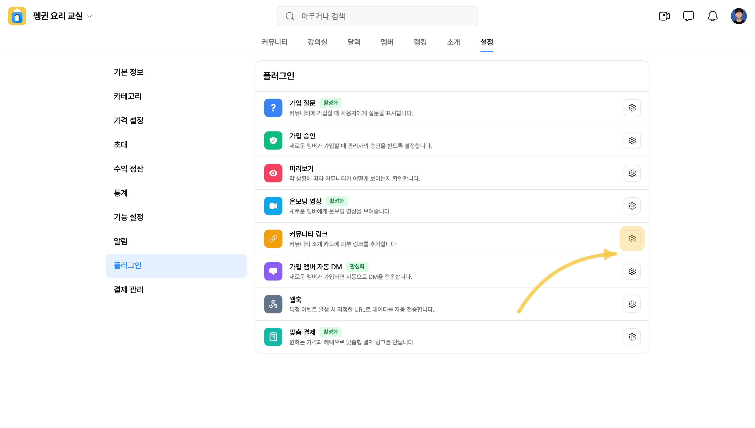Open the notifications bell icon
The height and width of the screenshot is (428, 755).
712,16
